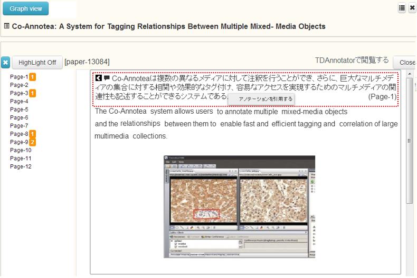417x278 pixels.
Task: Click アノテーションを引用する button
Action: (261, 99)
